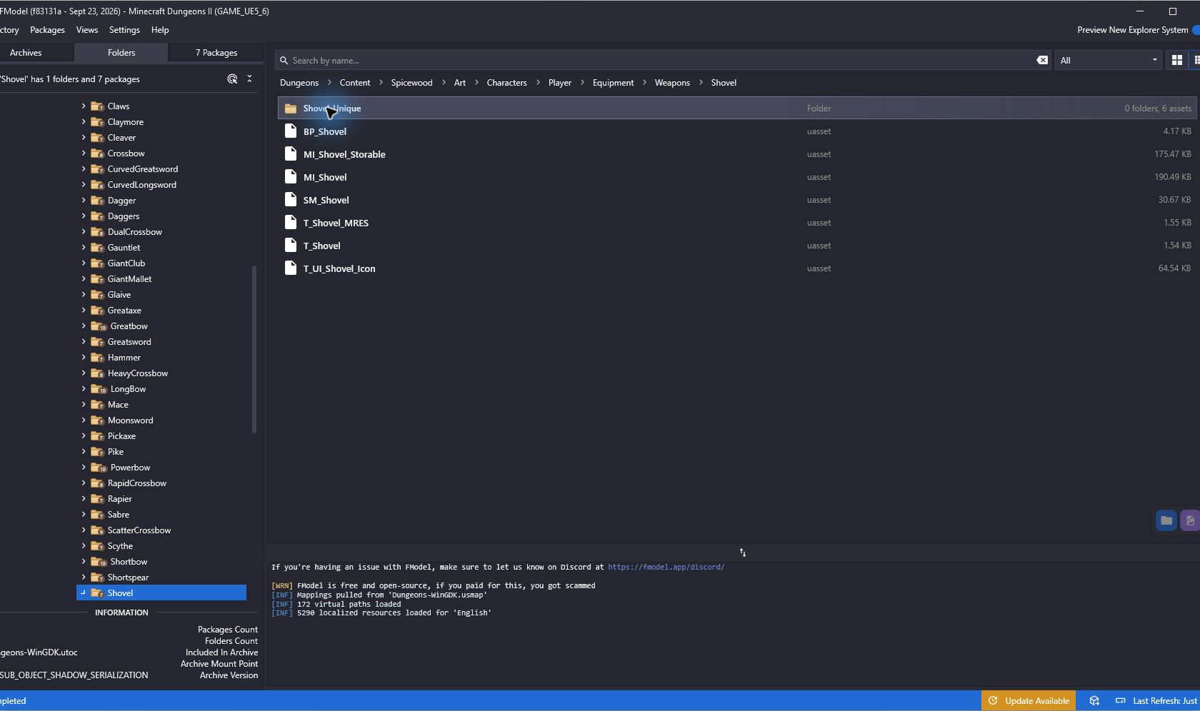Click the magnifier icon in search bar
The image size is (1200, 711).
284,61
